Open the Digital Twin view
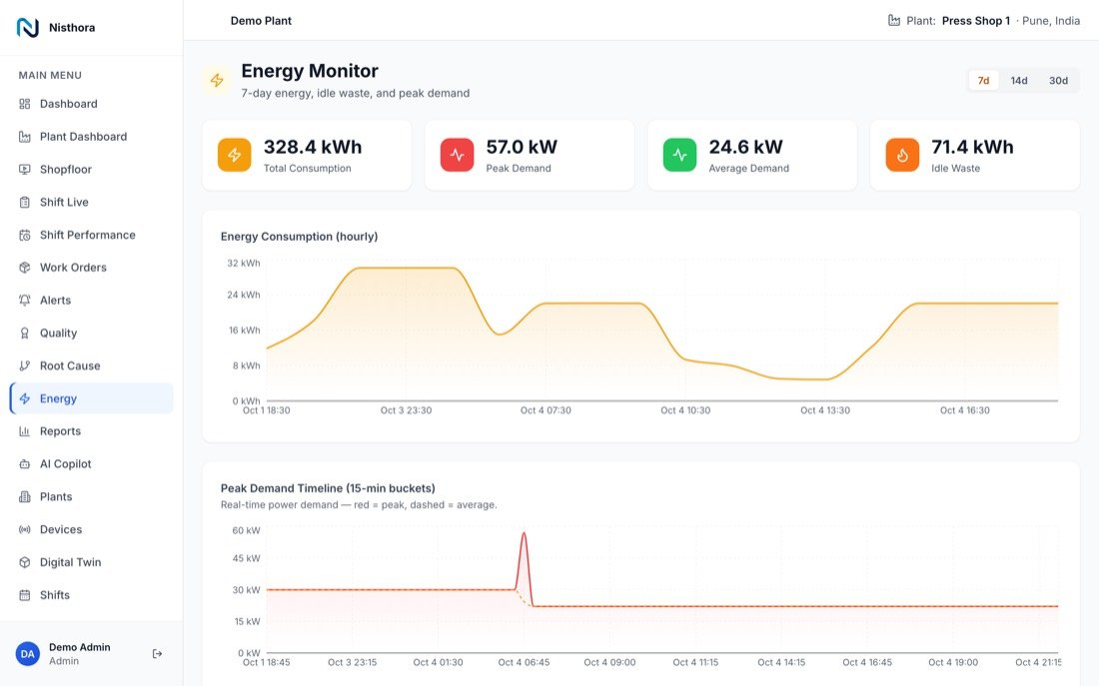 pos(92,562)
